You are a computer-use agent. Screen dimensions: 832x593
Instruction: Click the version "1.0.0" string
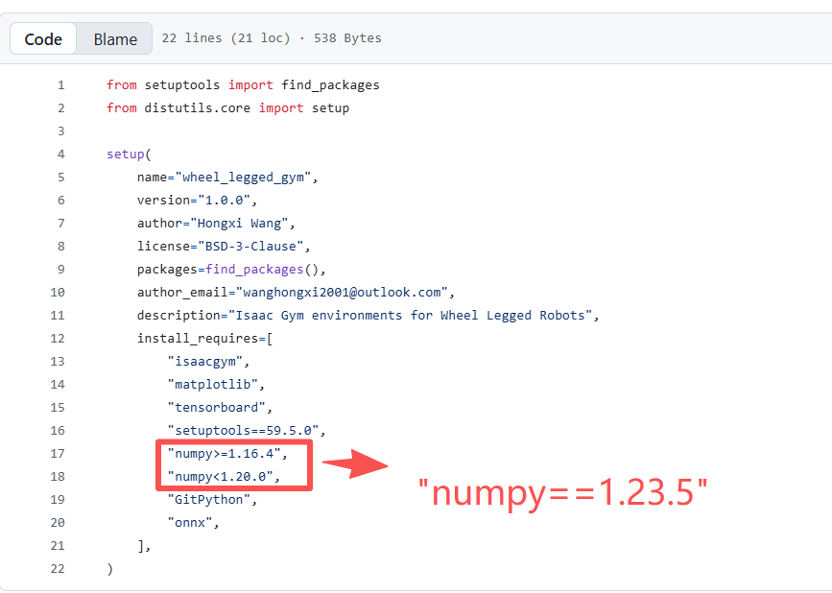tap(224, 201)
